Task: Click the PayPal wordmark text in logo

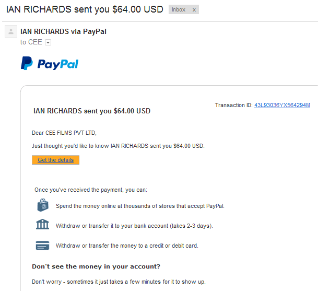Action: pos(58,64)
